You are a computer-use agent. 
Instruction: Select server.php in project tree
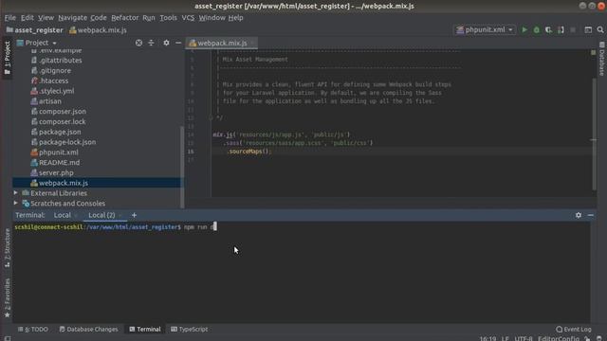[56, 172]
